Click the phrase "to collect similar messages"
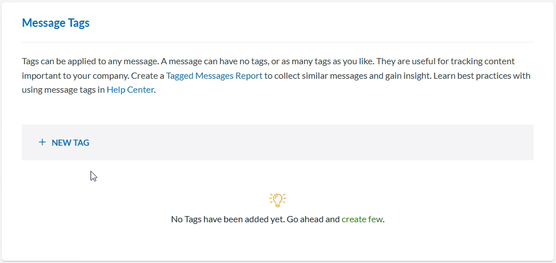This screenshot has width=556, height=263. (317, 75)
